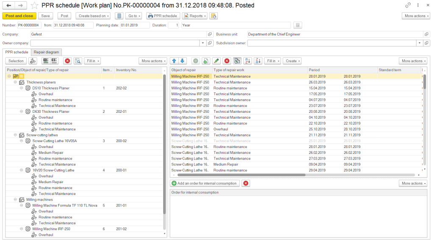The height and width of the screenshot is (240, 434).
Task: Sort the repair list A to Z
Action: tap(248, 61)
